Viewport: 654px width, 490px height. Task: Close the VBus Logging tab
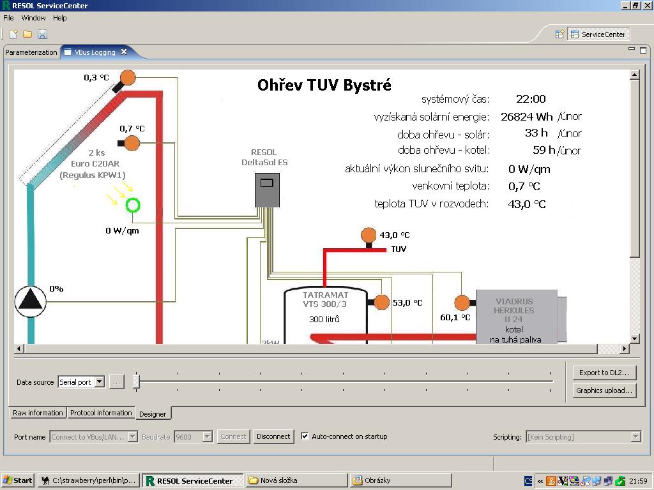pos(124,52)
